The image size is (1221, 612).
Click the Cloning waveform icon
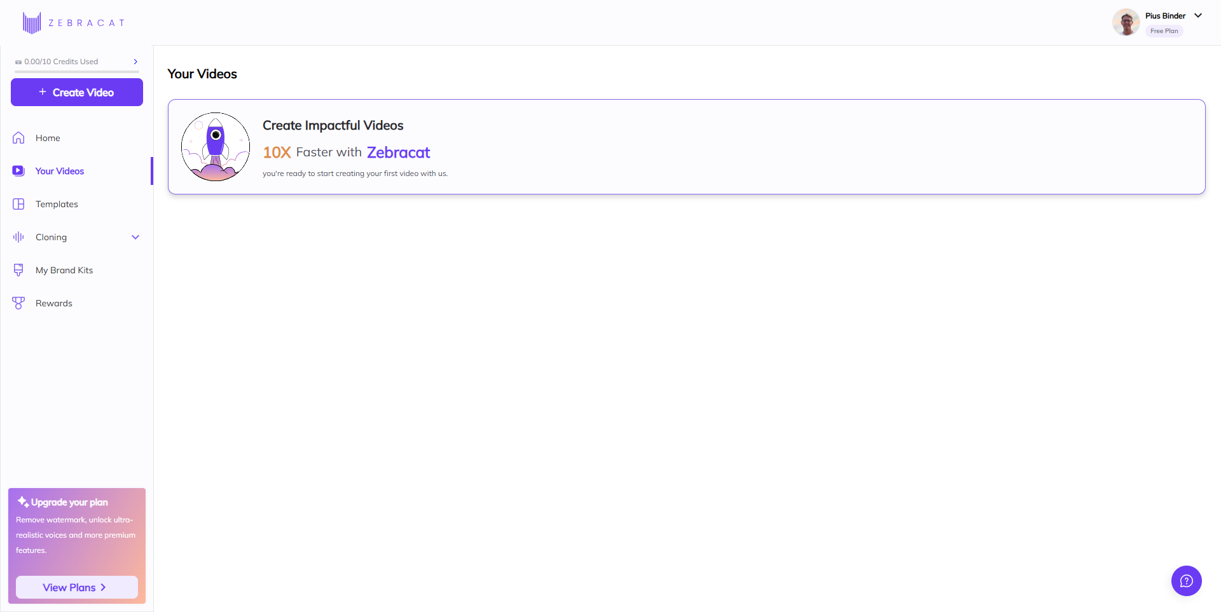pyautogui.click(x=18, y=237)
